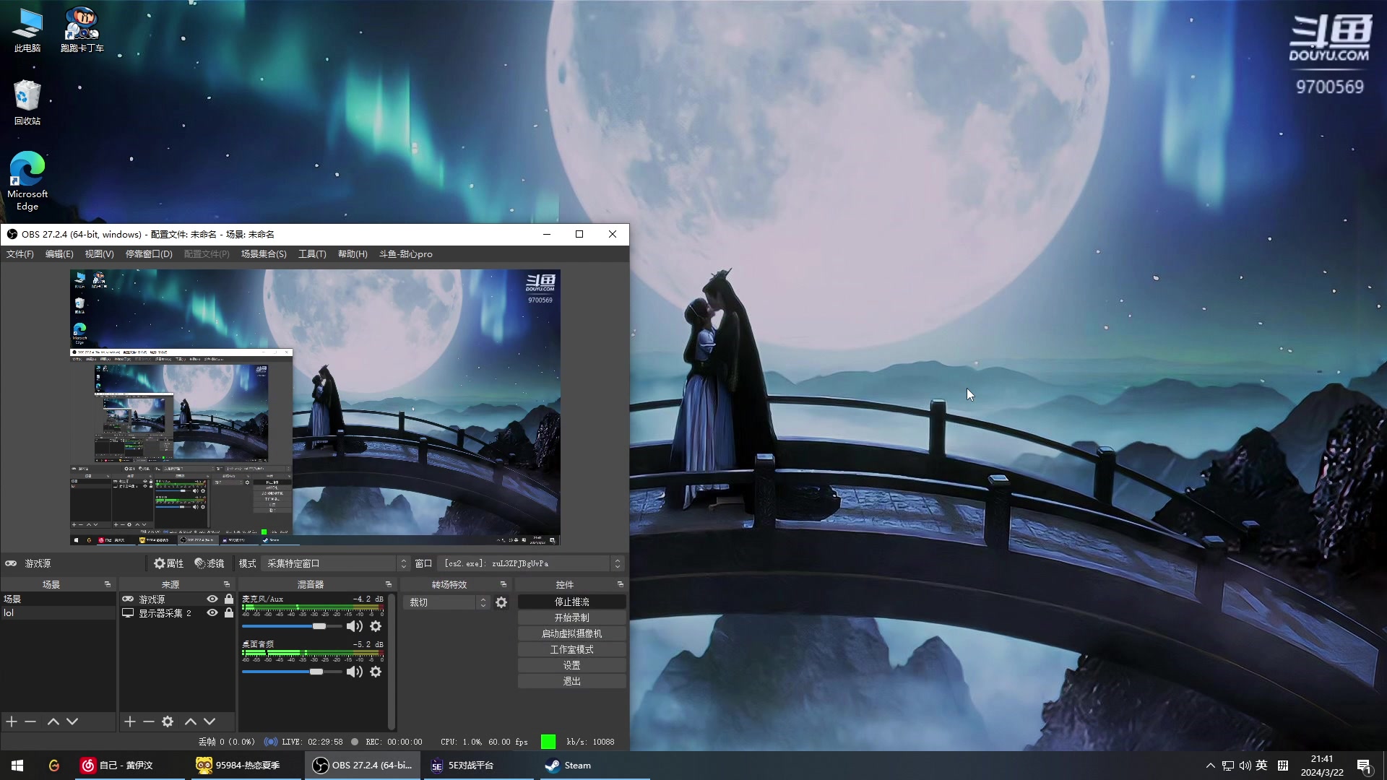The height and width of the screenshot is (780, 1387).
Task: Pop out the 场景 dock panel
Action: pos(108,584)
